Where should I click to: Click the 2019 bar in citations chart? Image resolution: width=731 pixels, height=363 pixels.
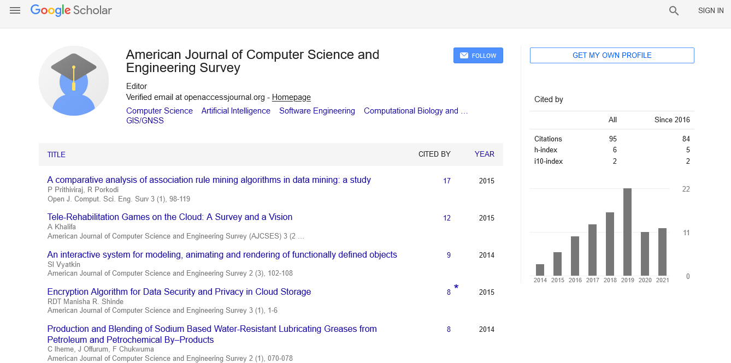pyautogui.click(x=627, y=232)
